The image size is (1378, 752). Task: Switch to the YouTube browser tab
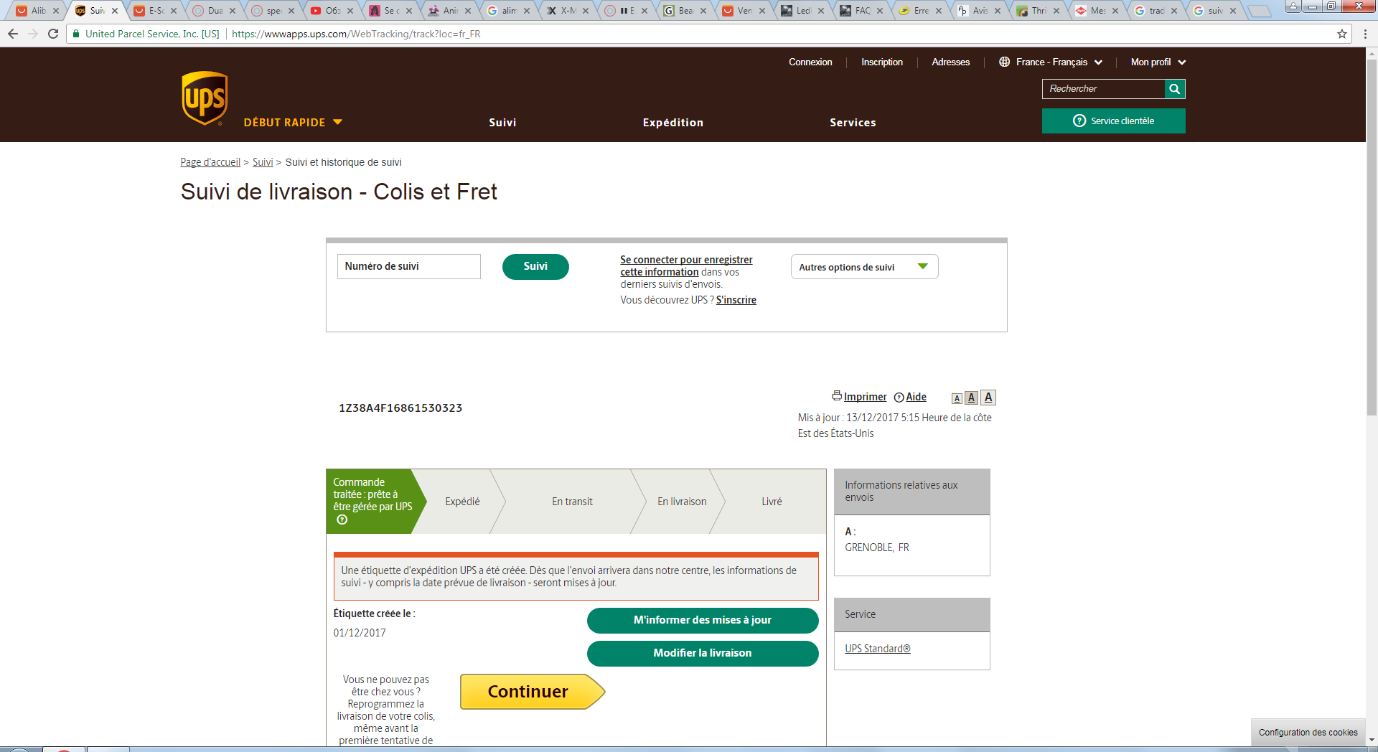[x=333, y=11]
